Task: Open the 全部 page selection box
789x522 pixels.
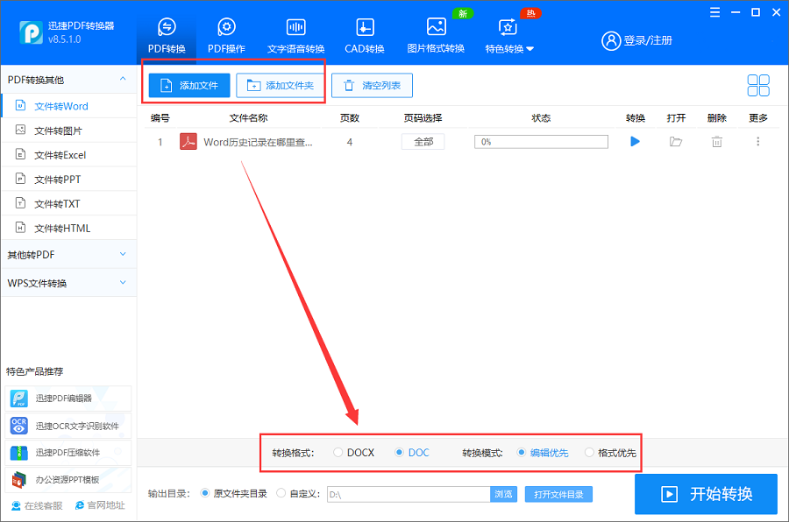Action: point(423,142)
